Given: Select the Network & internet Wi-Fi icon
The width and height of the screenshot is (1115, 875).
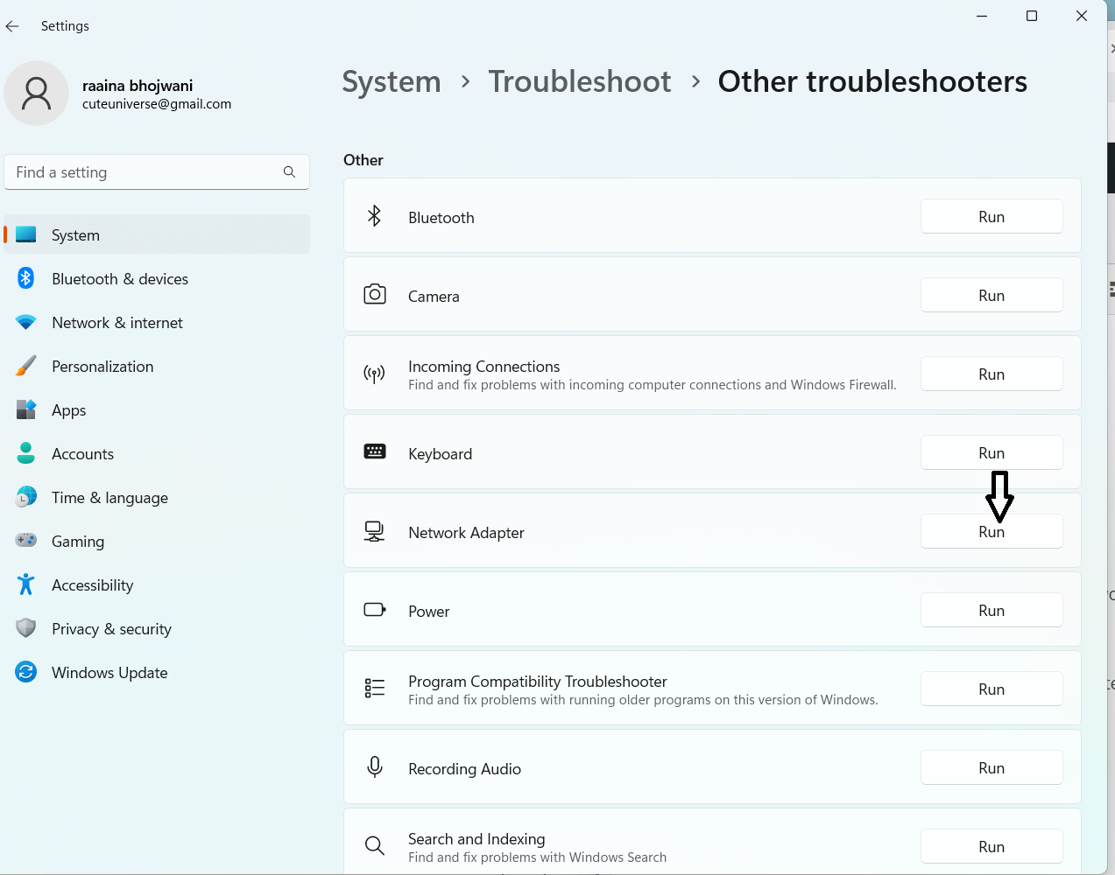Looking at the screenshot, I should pyautogui.click(x=26, y=323).
